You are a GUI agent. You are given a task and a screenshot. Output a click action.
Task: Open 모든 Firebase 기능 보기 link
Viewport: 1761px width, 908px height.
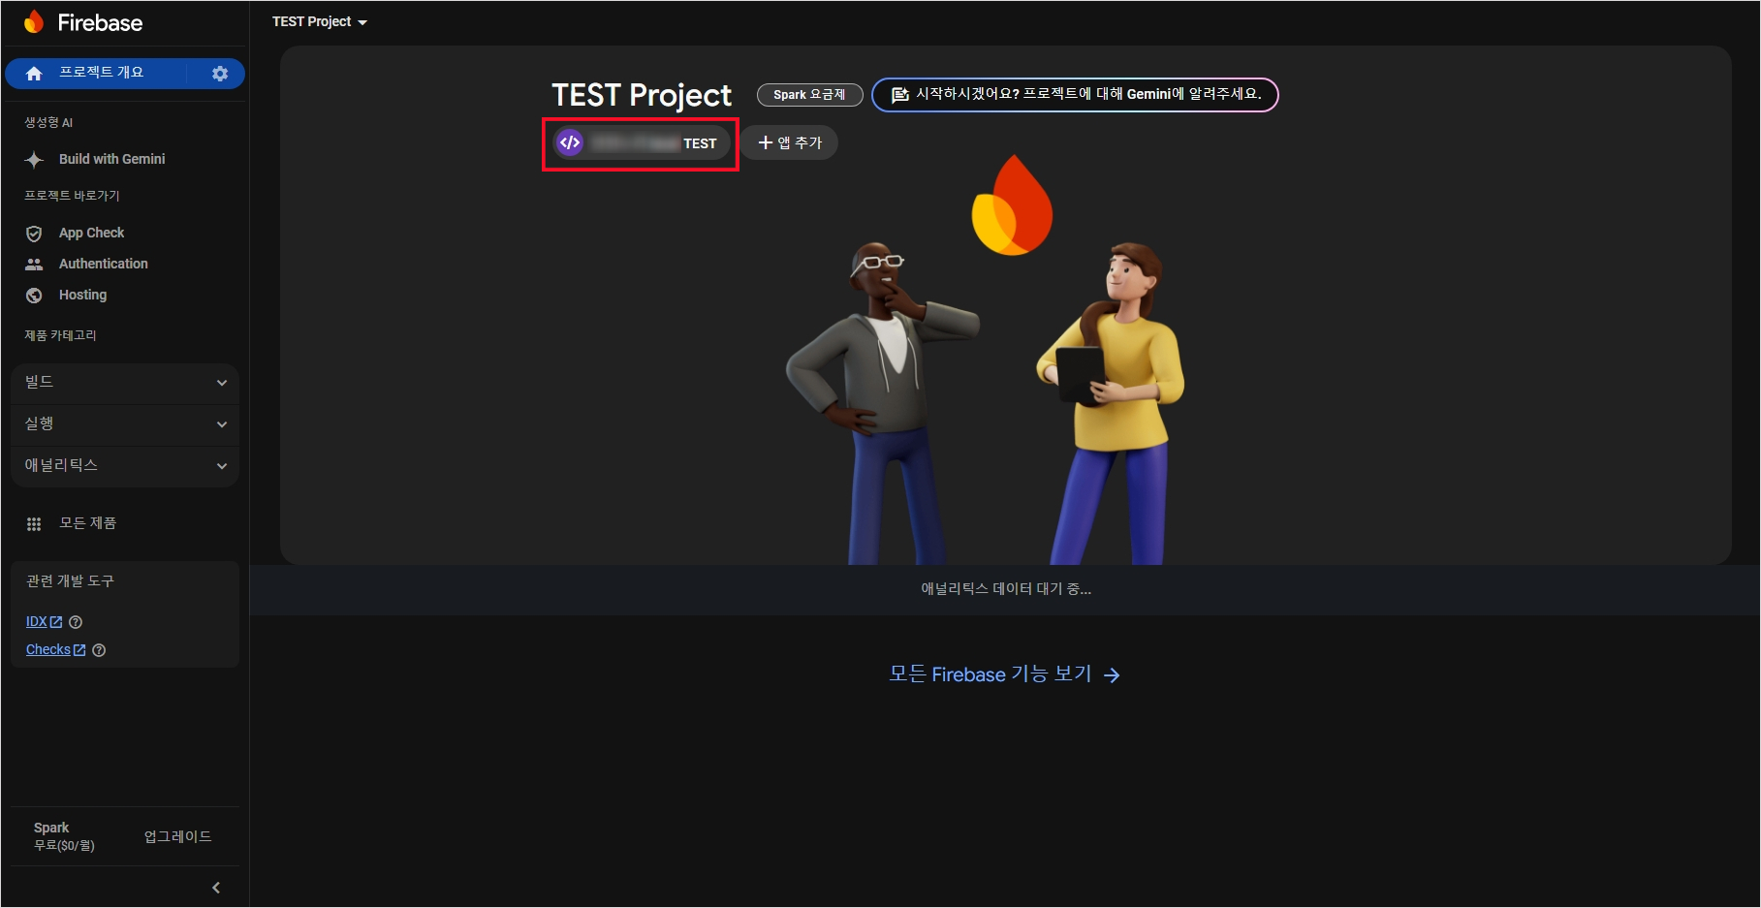[1005, 674]
